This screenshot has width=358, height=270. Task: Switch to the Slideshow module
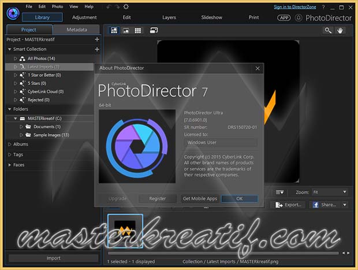(211, 17)
